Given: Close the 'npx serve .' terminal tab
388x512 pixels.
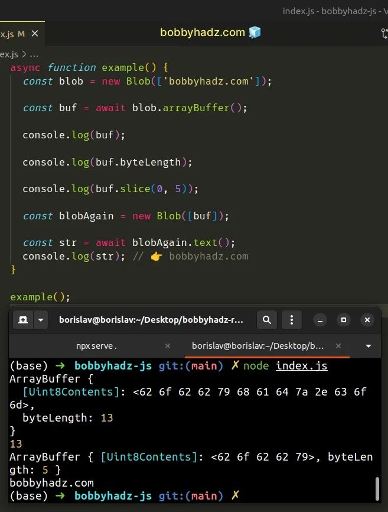Looking at the screenshot, I should (168, 346).
